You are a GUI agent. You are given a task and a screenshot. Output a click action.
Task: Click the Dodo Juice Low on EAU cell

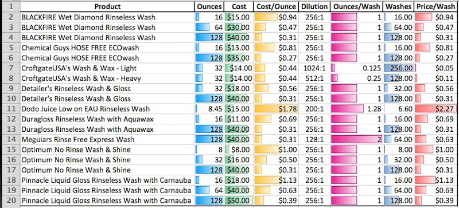[107, 109]
